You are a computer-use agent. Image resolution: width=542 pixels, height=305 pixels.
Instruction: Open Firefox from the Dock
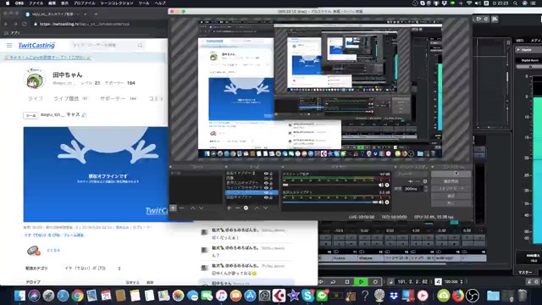[x=458, y=296]
